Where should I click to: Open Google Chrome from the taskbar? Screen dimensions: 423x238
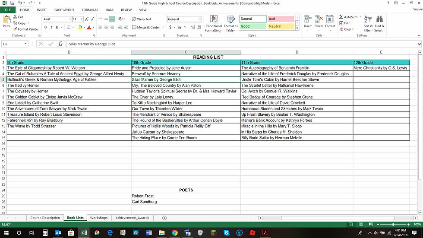coord(174,233)
